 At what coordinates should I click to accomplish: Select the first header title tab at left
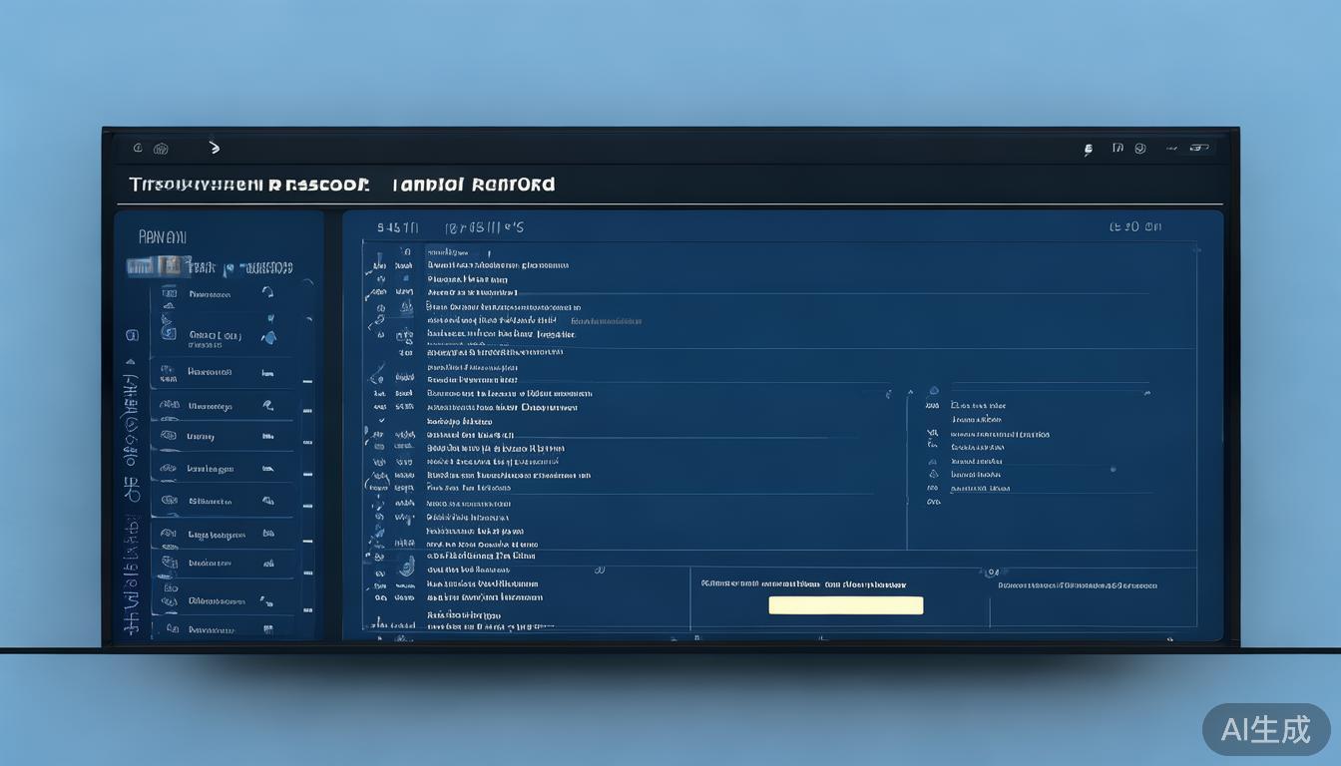(x=248, y=185)
